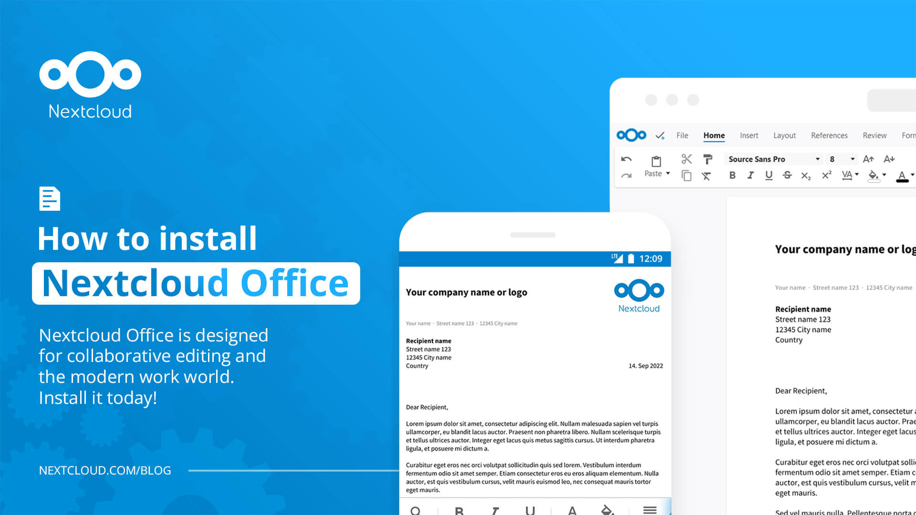Click the Underline formatting icon
The width and height of the screenshot is (916, 515).
[x=768, y=176]
